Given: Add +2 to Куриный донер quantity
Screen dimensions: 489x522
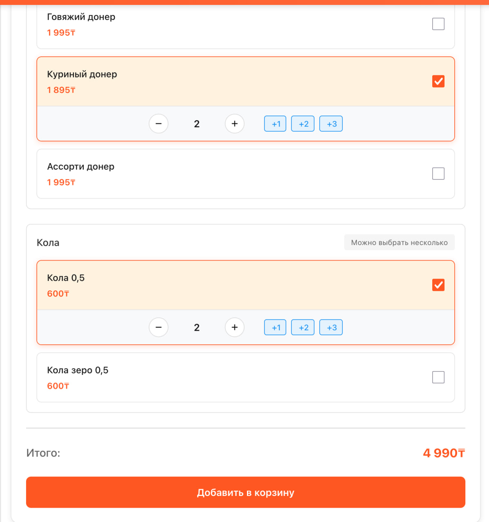Looking at the screenshot, I should point(303,124).
